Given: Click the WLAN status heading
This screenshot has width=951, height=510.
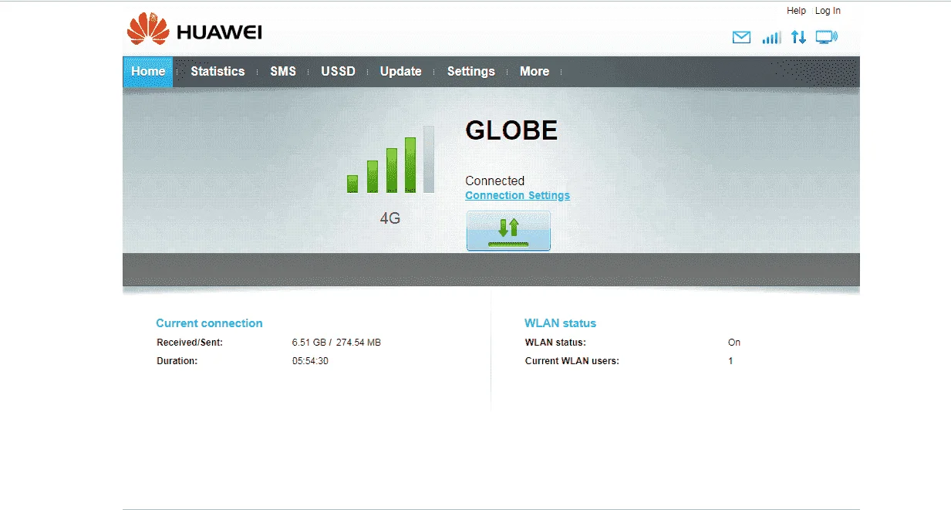Looking at the screenshot, I should 560,323.
